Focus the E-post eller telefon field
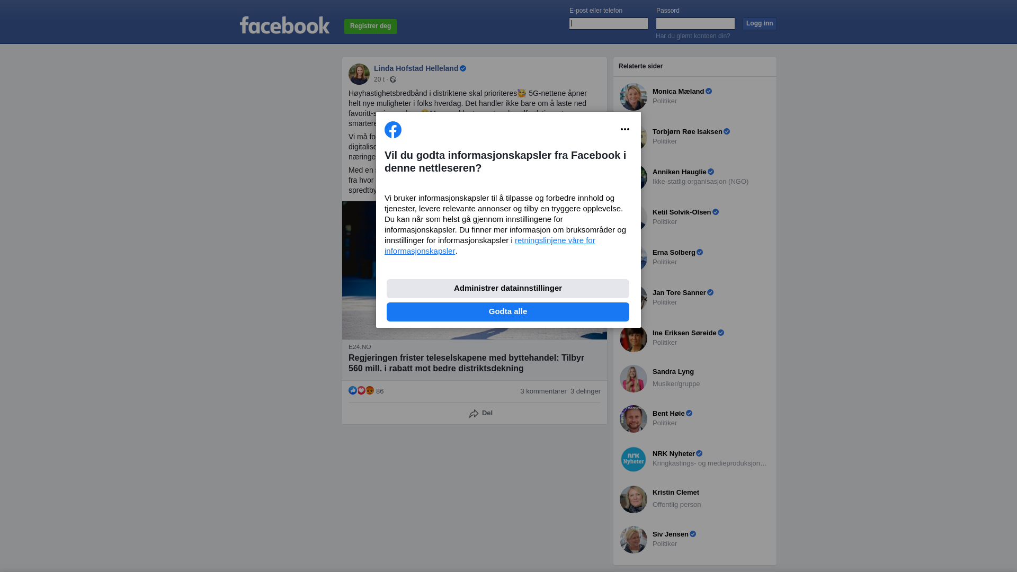1017x572 pixels. pos(609,23)
